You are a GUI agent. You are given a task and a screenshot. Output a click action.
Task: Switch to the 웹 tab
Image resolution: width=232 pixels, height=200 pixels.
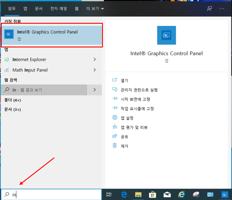point(76,8)
